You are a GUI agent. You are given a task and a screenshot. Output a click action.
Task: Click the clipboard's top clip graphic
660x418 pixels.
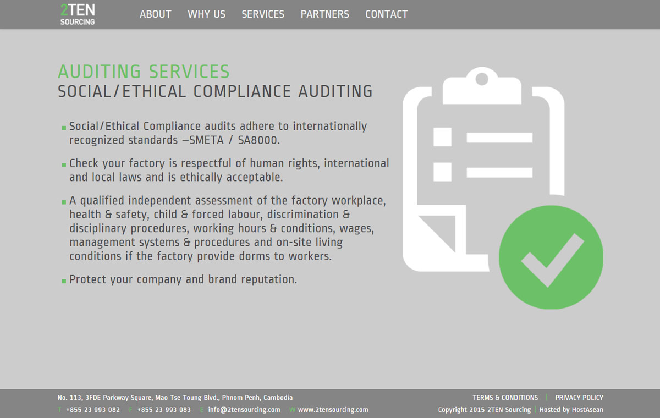(482, 85)
